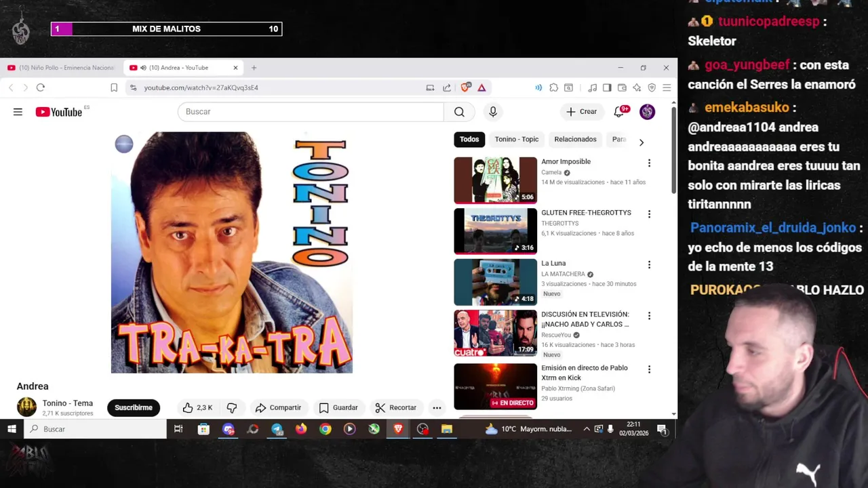The height and width of the screenshot is (488, 868).
Task: Open the Amor Imposible video thumbnail
Action: pos(495,180)
